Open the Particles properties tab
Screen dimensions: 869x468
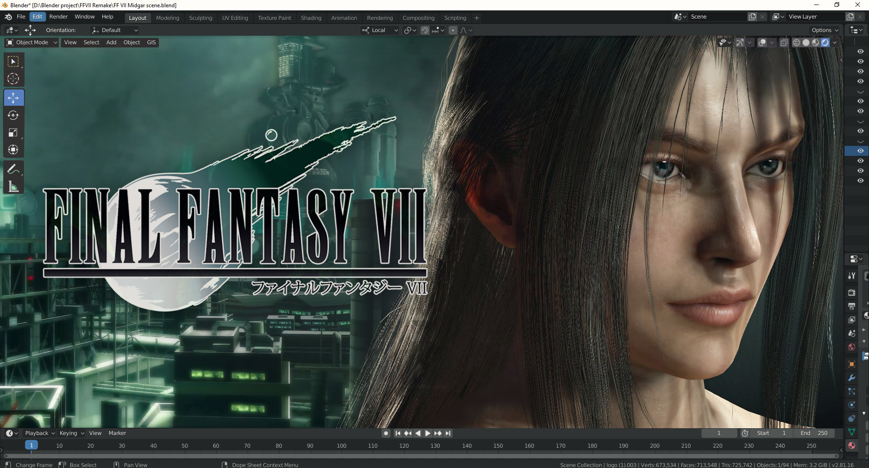tap(852, 391)
